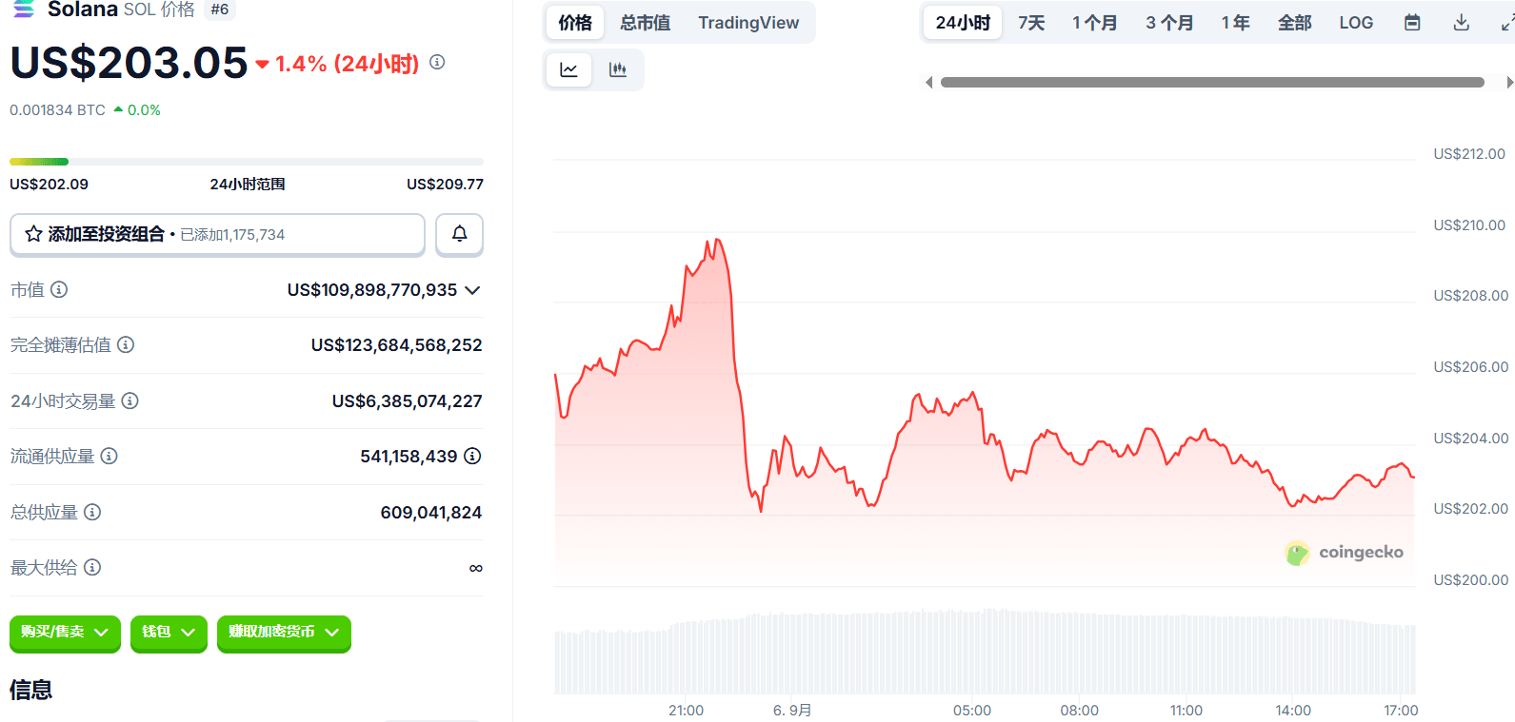This screenshot has width=1515, height=722.
Task: Click the volume bars area of chart
Action: [x=985, y=653]
